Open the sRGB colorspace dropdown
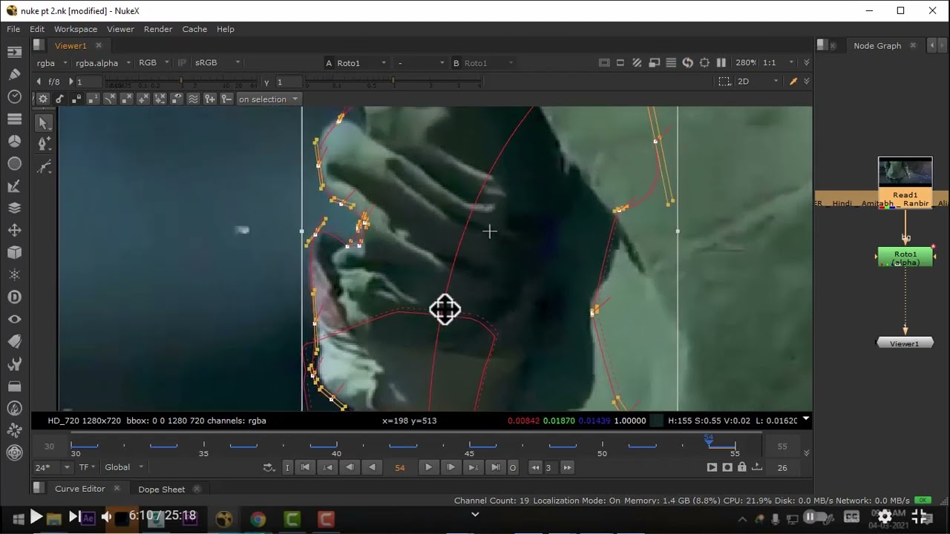The image size is (950, 534). tap(217, 63)
